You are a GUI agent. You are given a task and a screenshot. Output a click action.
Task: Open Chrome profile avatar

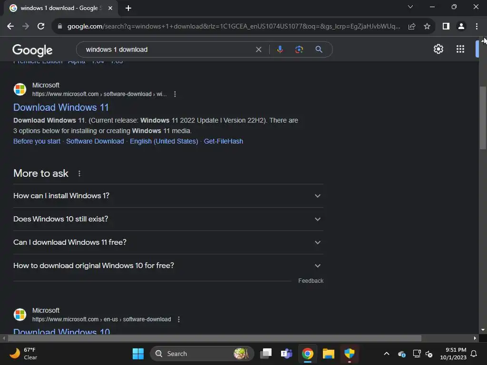(461, 27)
